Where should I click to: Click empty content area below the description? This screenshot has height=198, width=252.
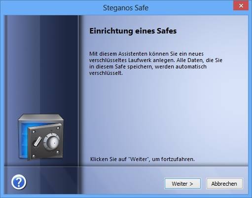click(164, 115)
